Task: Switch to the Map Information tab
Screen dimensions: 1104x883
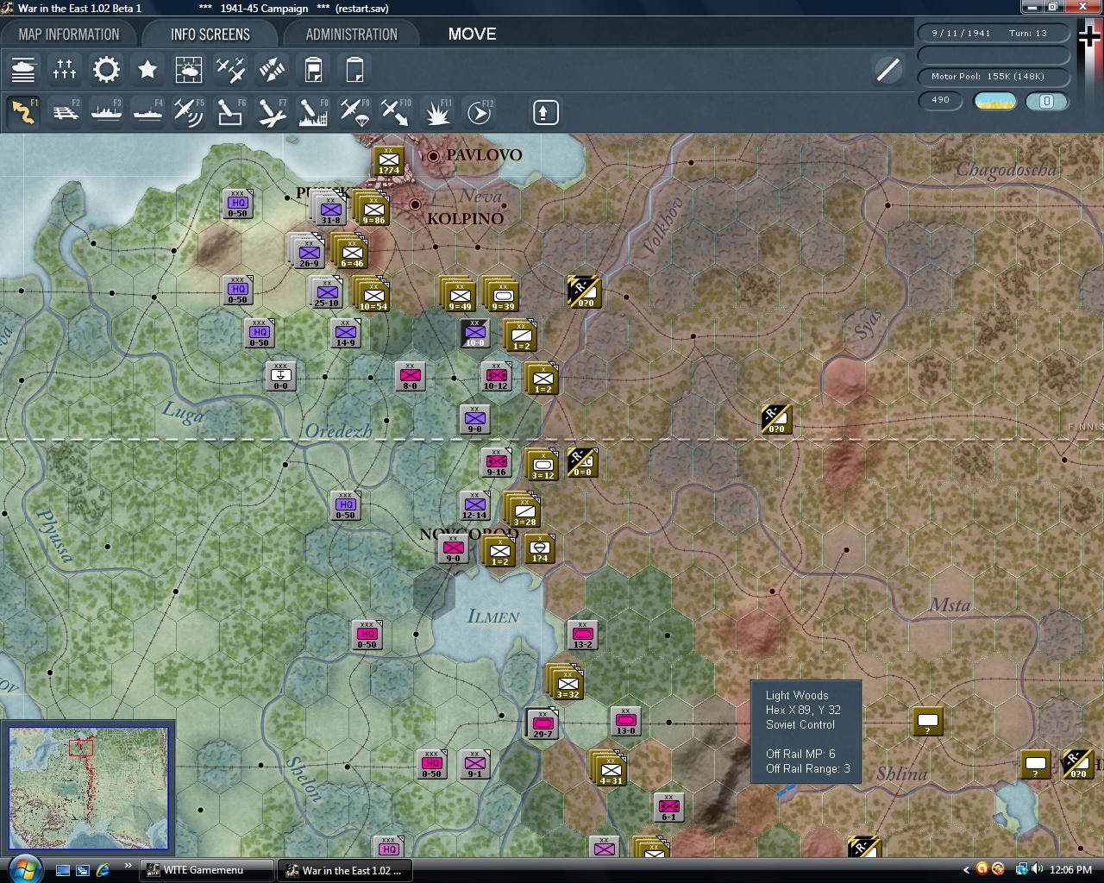Action: tap(69, 34)
